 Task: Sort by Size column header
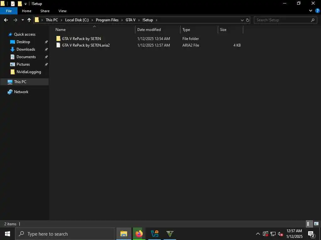223,30
